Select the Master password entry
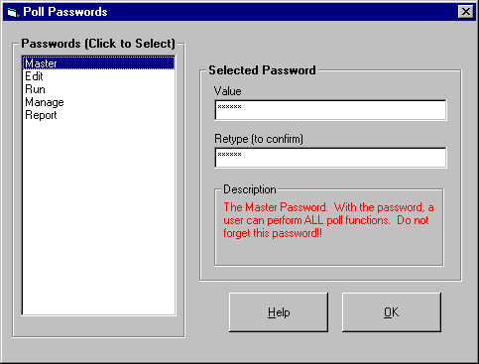Screen dimensions: 479x364 (x=98, y=63)
